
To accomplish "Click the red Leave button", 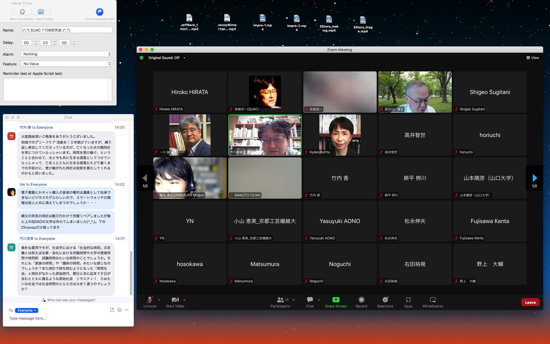I will [x=530, y=302].
